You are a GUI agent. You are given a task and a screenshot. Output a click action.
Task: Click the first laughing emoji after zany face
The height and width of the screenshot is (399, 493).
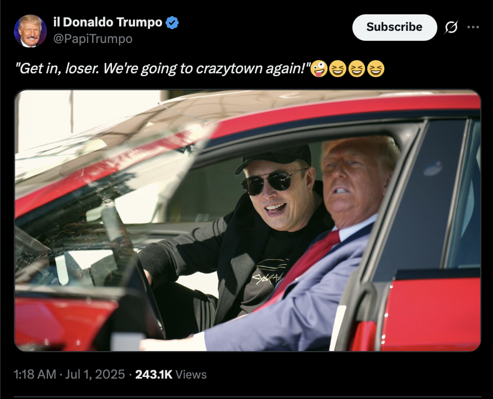[337, 68]
